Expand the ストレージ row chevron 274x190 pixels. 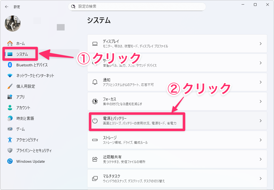tap(260, 140)
